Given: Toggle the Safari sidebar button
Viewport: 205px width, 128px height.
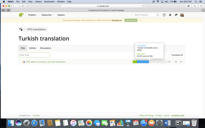Looking at the screenshot, I should click(23, 6).
